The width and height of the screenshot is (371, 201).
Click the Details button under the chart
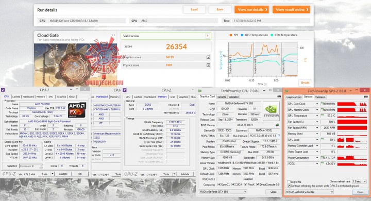point(305,82)
